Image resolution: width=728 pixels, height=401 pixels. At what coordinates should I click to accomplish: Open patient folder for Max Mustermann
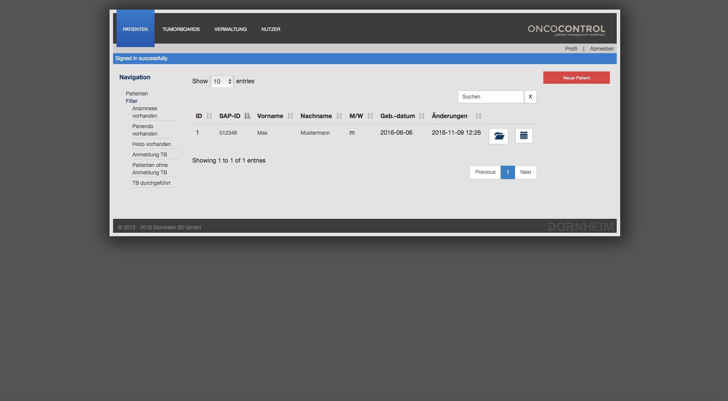(498, 136)
